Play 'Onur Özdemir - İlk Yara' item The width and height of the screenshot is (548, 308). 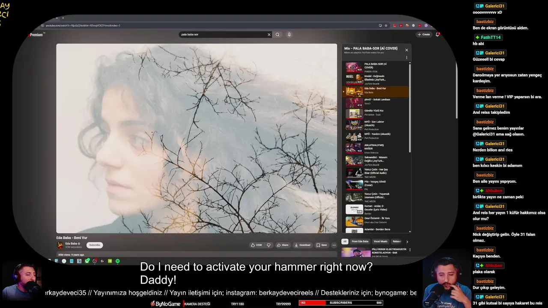pyautogui.click(x=375, y=221)
